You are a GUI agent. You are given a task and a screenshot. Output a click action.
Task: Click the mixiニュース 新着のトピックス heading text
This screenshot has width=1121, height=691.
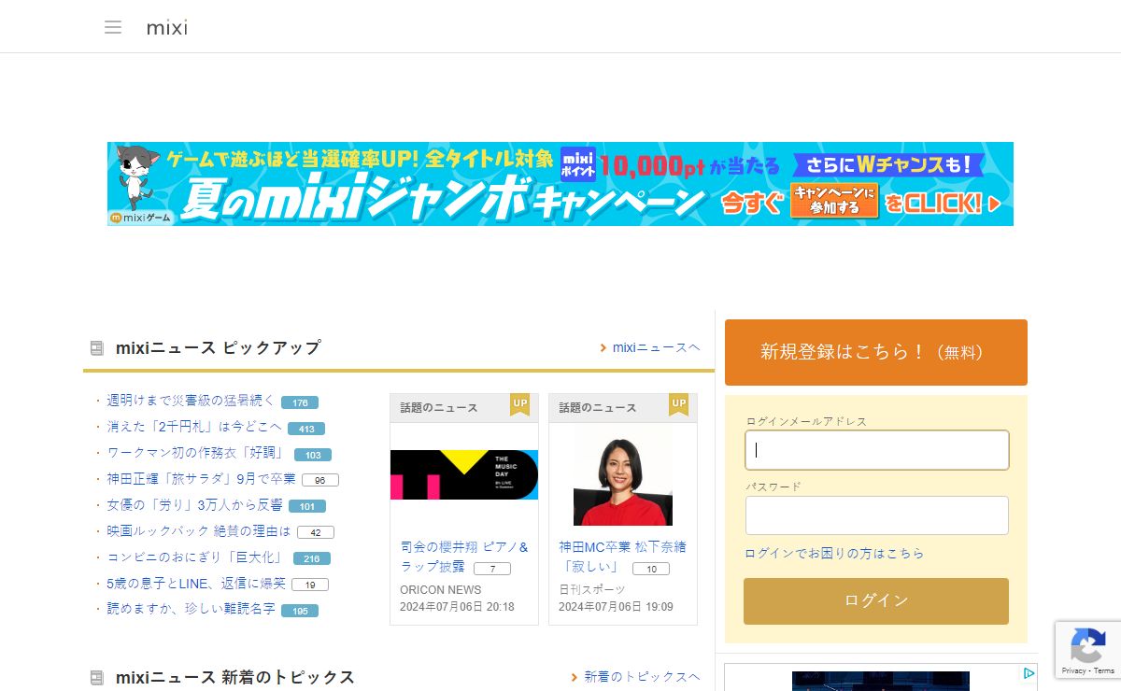pyautogui.click(x=235, y=677)
